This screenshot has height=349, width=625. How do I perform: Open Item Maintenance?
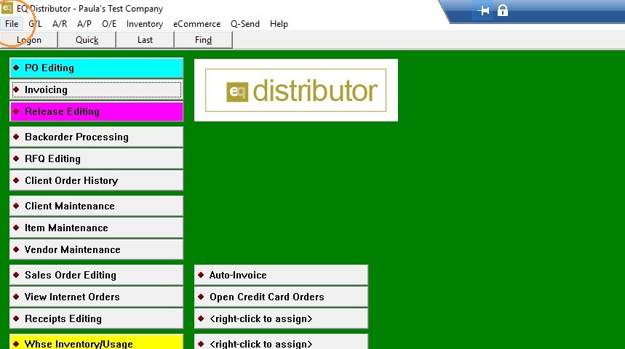coord(97,228)
